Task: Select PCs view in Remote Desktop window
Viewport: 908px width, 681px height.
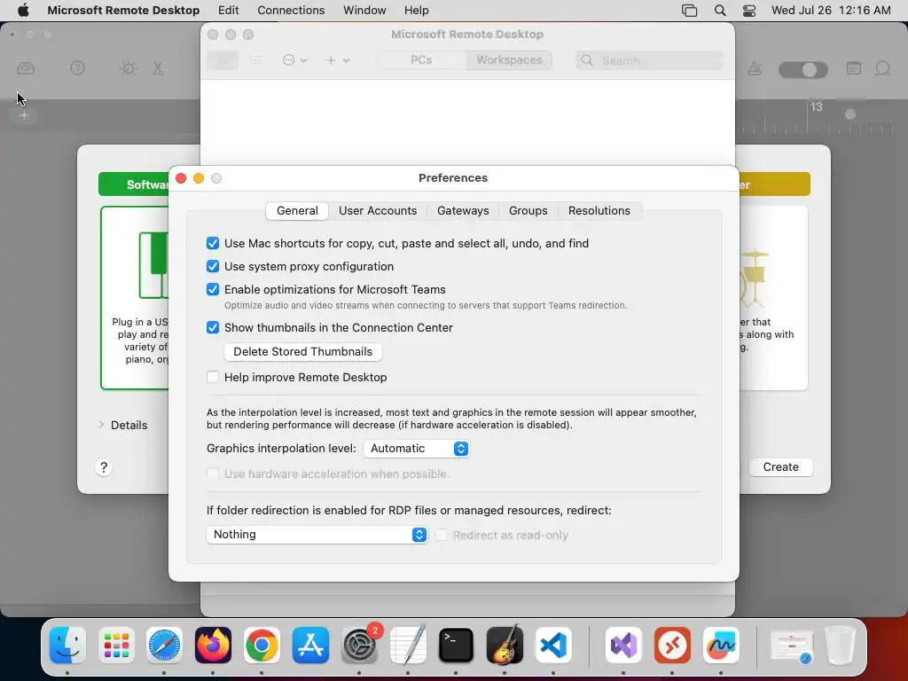Action: coord(421,60)
